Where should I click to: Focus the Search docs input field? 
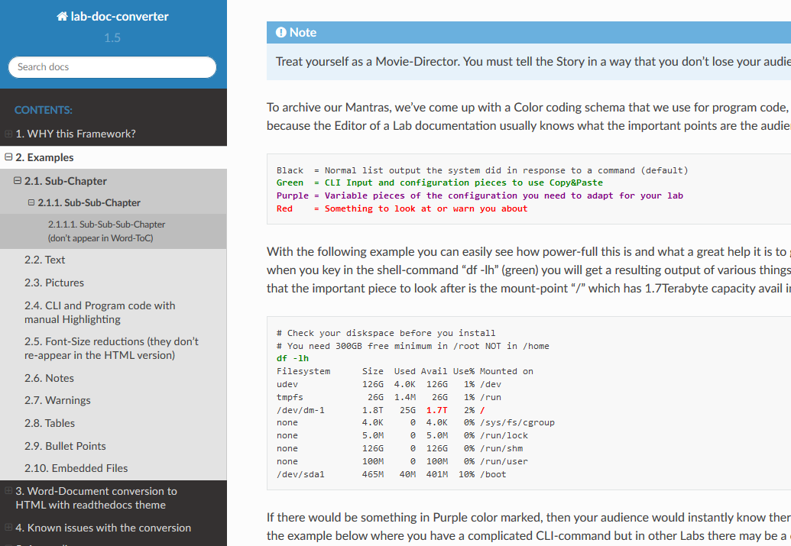click(112, 67)
